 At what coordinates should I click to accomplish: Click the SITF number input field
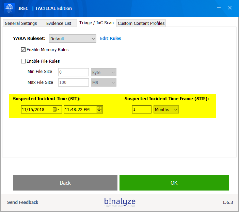142,109
